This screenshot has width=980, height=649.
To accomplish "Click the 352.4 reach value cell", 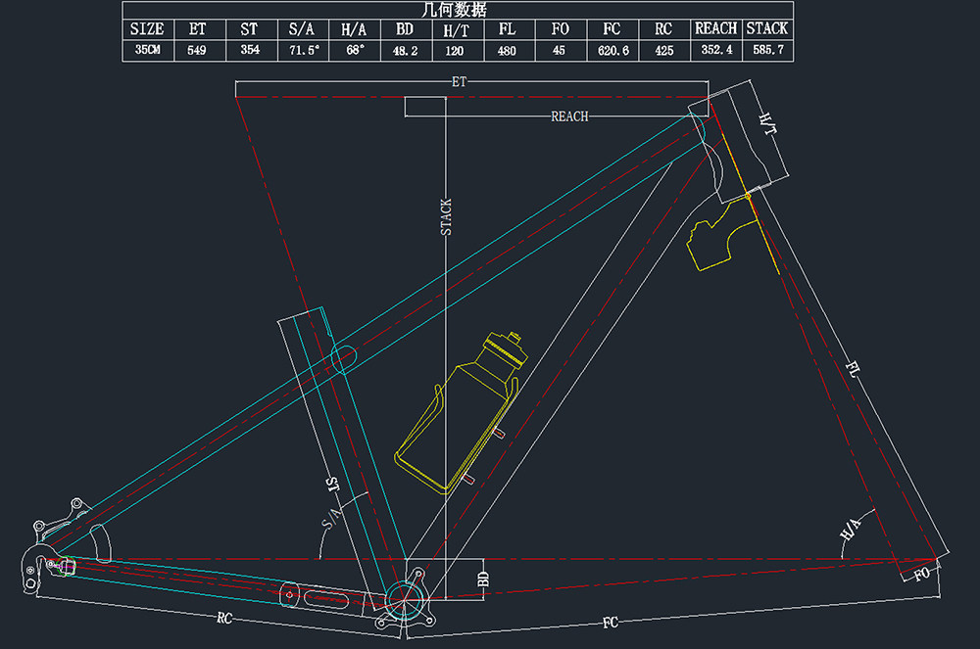I will 716,50.
